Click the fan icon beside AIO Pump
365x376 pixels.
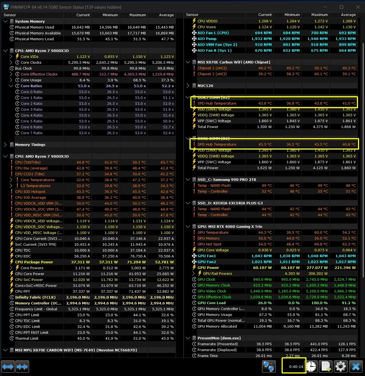pyautogui.click(x=194, y=39)
